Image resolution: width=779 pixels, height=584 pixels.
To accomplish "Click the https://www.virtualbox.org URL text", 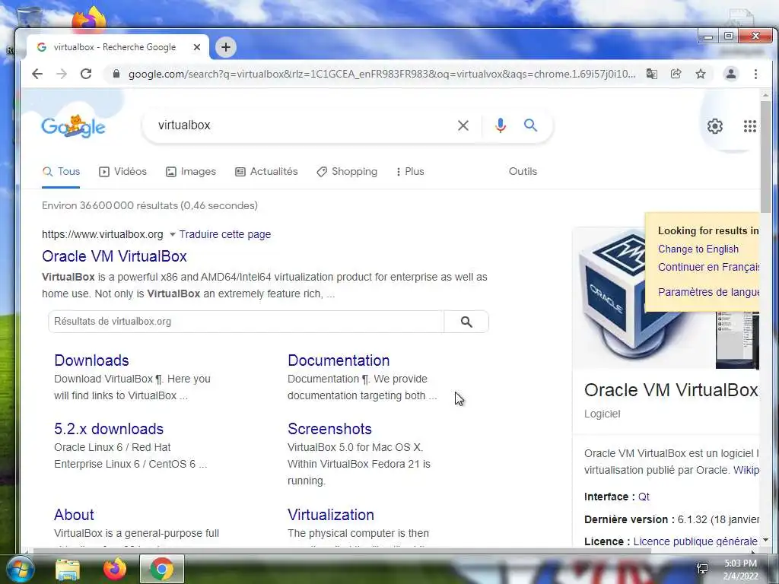I will click(103, 234).
